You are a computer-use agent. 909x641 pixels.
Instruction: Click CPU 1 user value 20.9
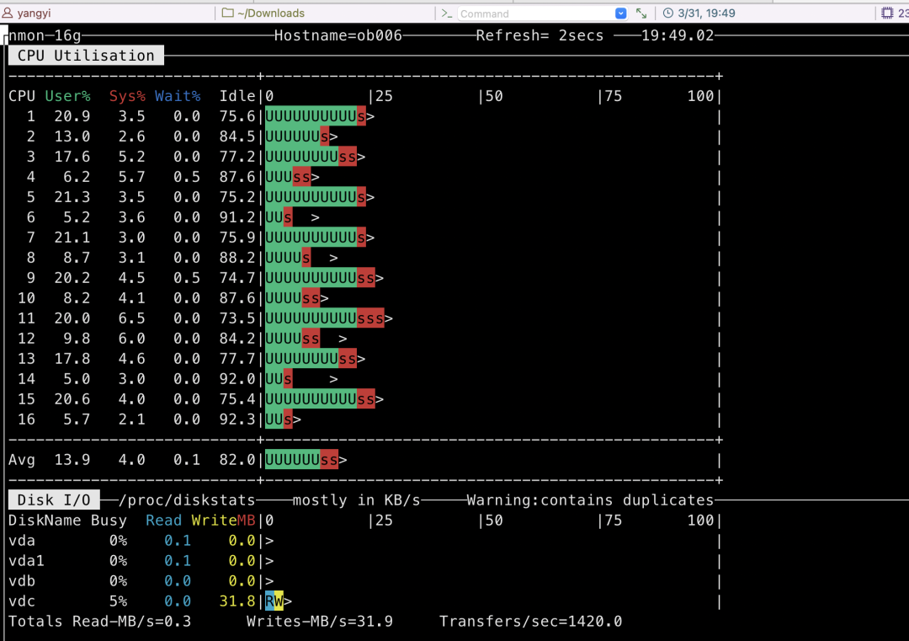[x=72, y=116]
